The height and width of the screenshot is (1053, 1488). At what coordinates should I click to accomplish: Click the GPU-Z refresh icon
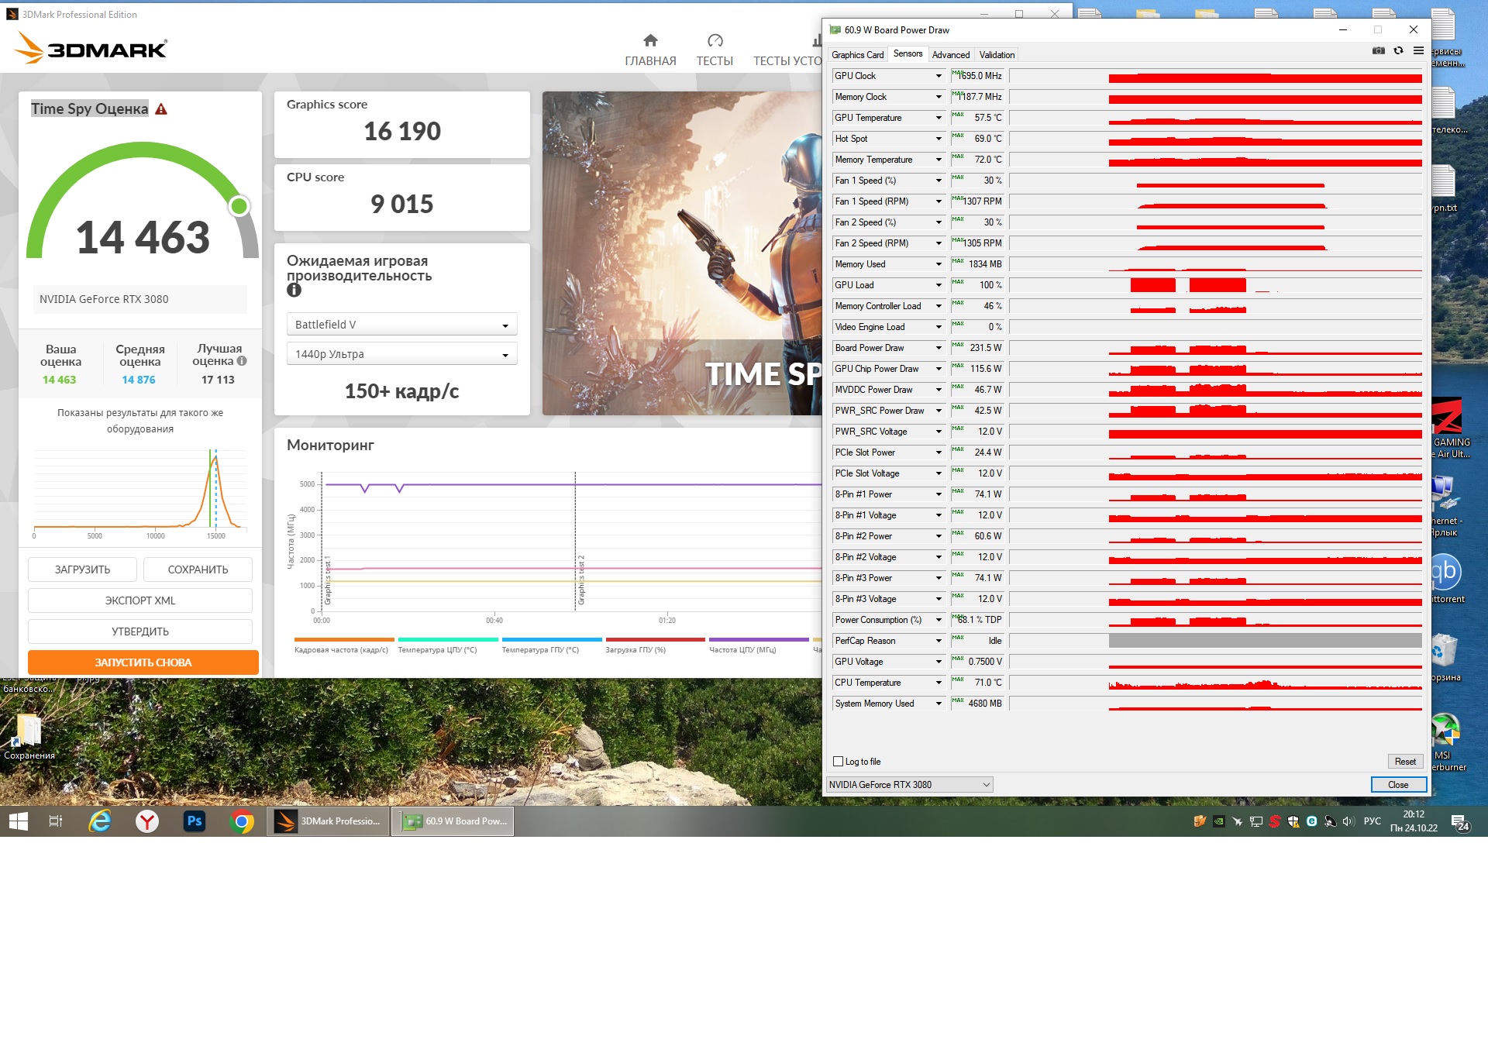[x=1398, y=51]
